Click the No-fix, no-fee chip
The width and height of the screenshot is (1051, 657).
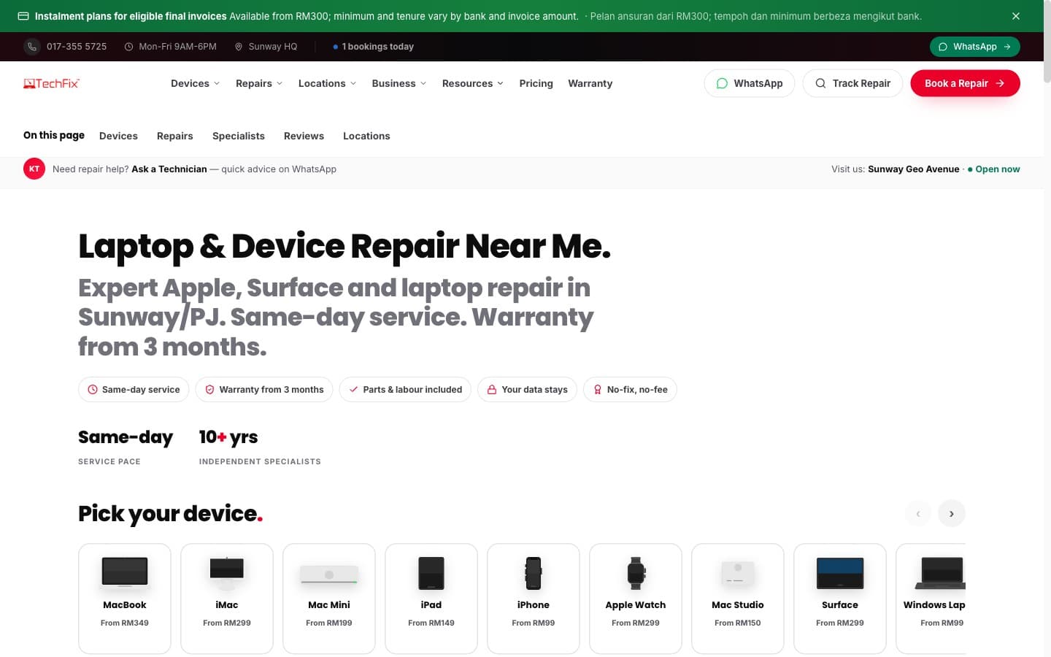coord(630,390)
